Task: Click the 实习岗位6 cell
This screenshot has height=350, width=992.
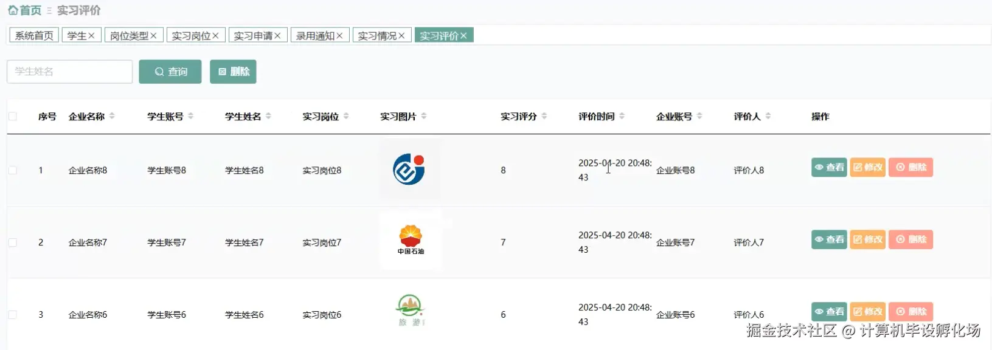Action: pyautogui.click(x=322, y=315)
